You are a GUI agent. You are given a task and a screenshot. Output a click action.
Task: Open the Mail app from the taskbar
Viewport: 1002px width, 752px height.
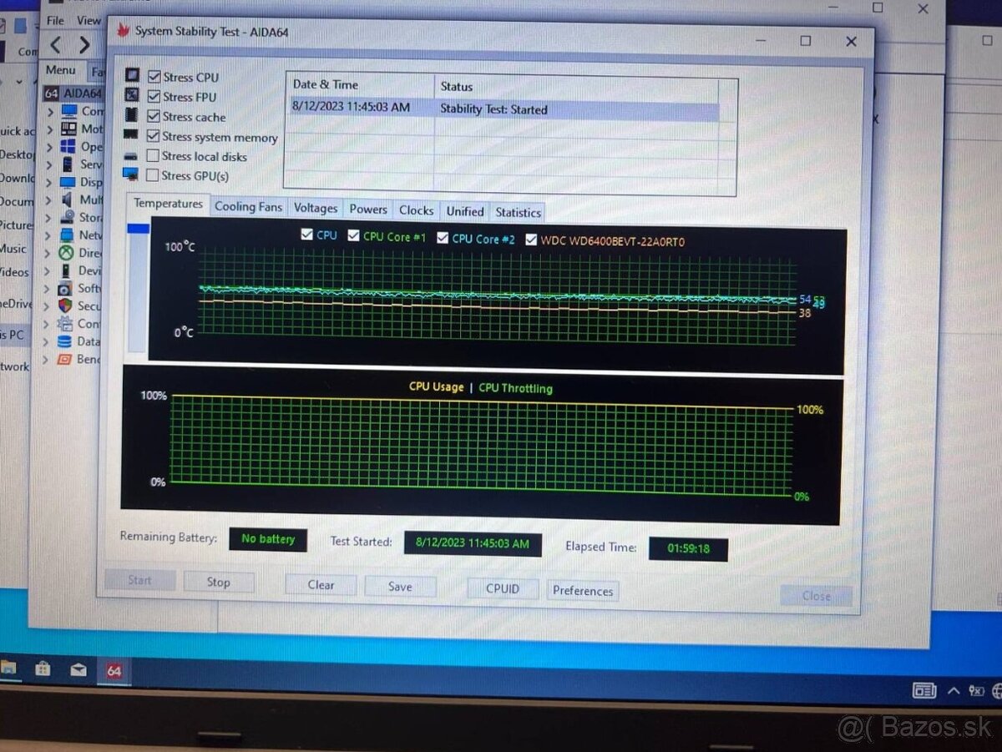tap(78, 669)
